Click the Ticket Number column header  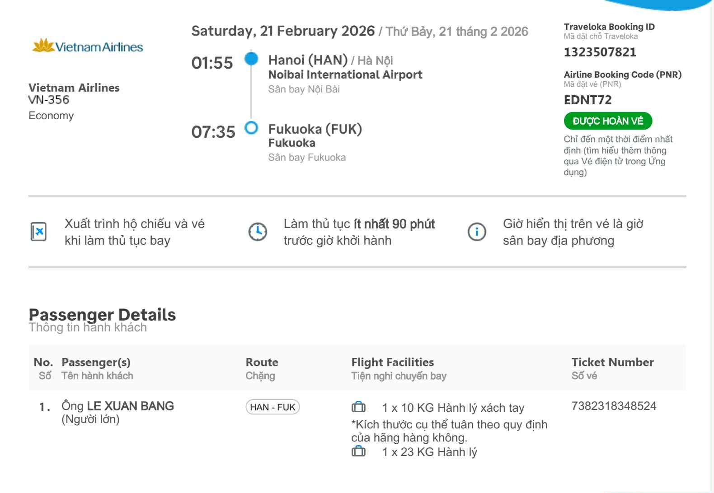[612, 362]
